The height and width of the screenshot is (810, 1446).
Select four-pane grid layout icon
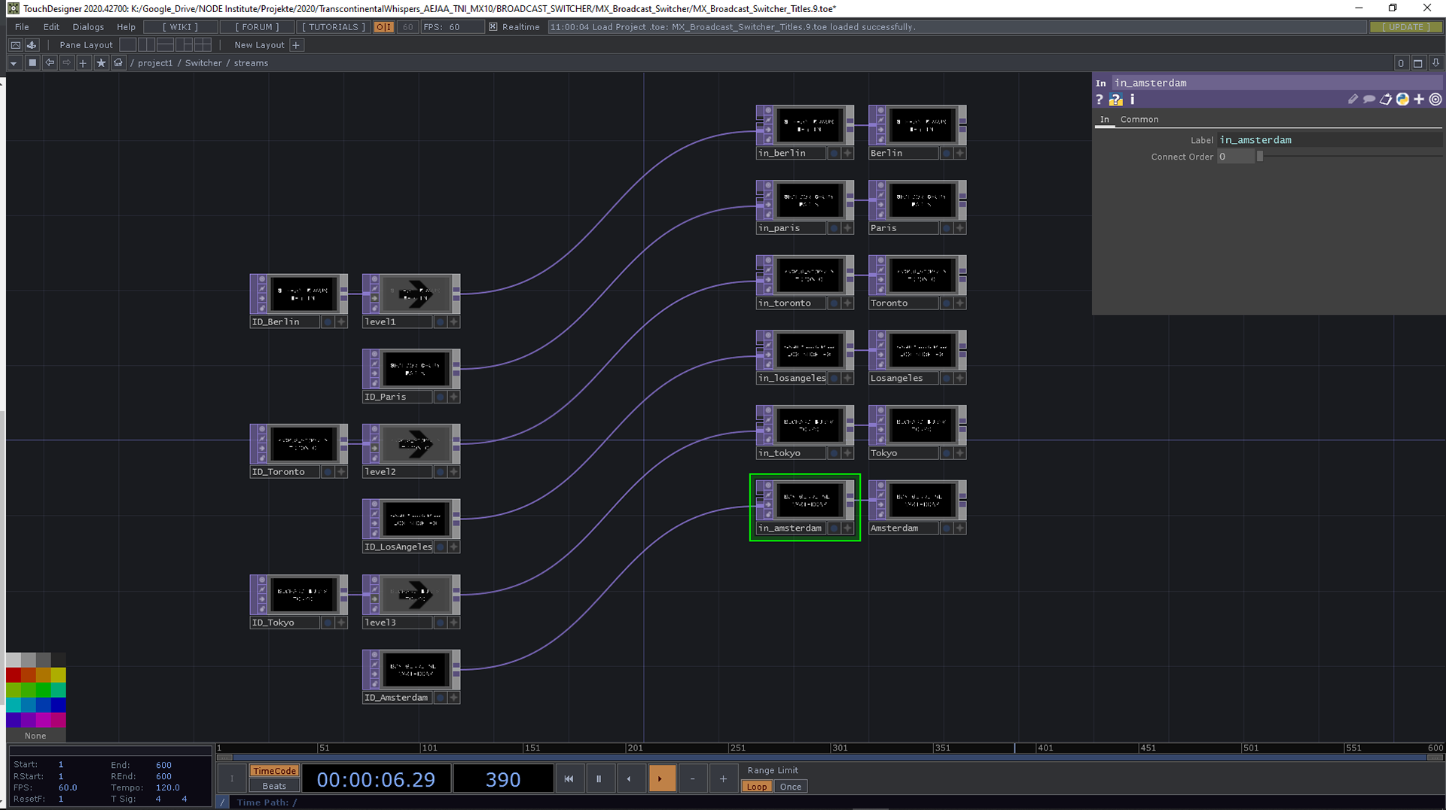(203, 45)
